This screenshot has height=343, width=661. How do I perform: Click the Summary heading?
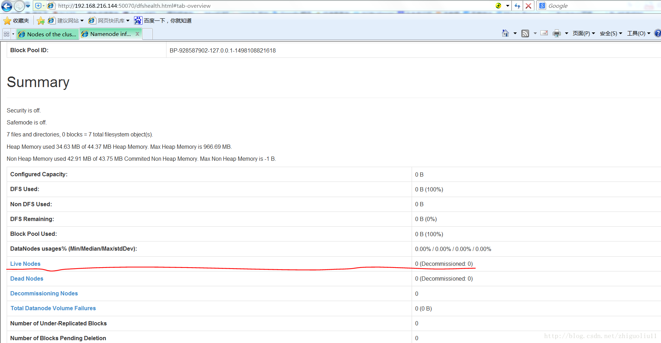coord(38,82)
